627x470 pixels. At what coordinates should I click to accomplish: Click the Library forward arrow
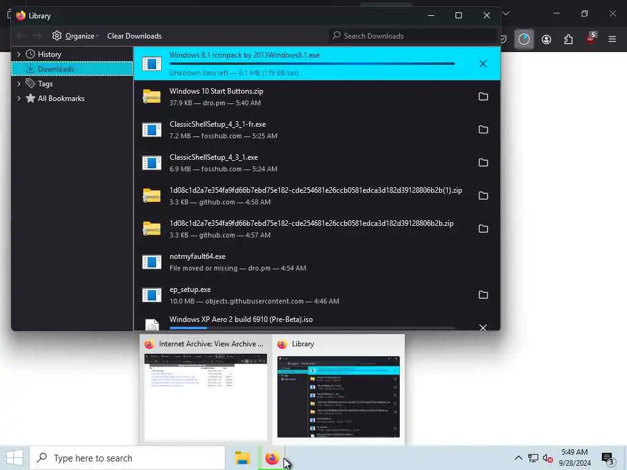[x=37, y=36]
